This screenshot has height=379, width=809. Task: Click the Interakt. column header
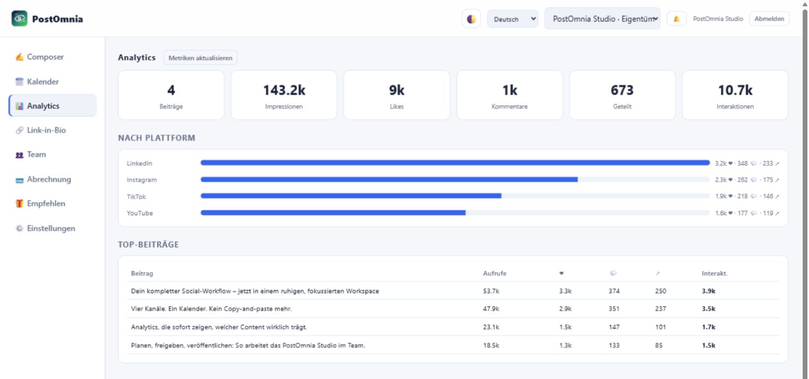pyautogui.click(x=714, y=273)
